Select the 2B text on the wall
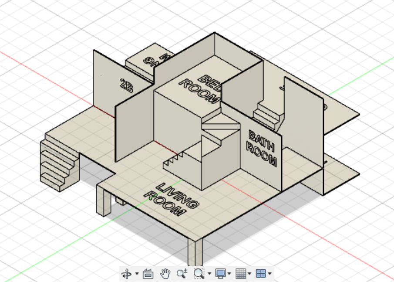Image resolution: width=394 pixels, height=282 pixels. [x=126, y=85]
